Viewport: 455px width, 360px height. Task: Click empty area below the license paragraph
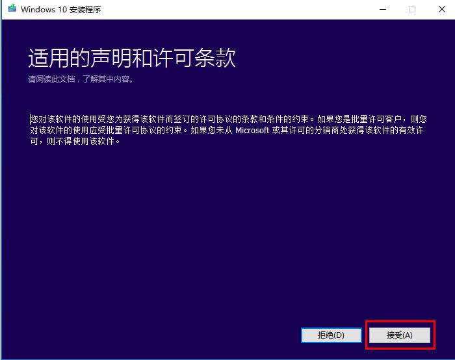click(x=227, y=227)
